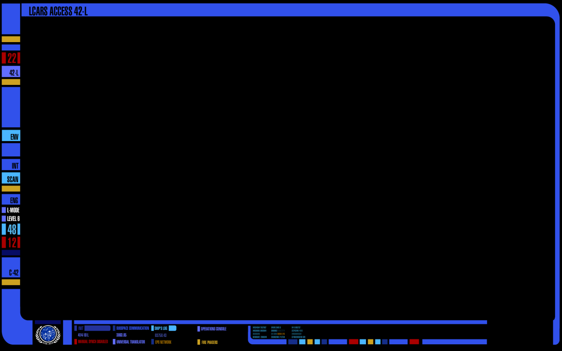Click the INIT progress bar
The height and width of the screenshot is (351, 562).
[97, 328]
